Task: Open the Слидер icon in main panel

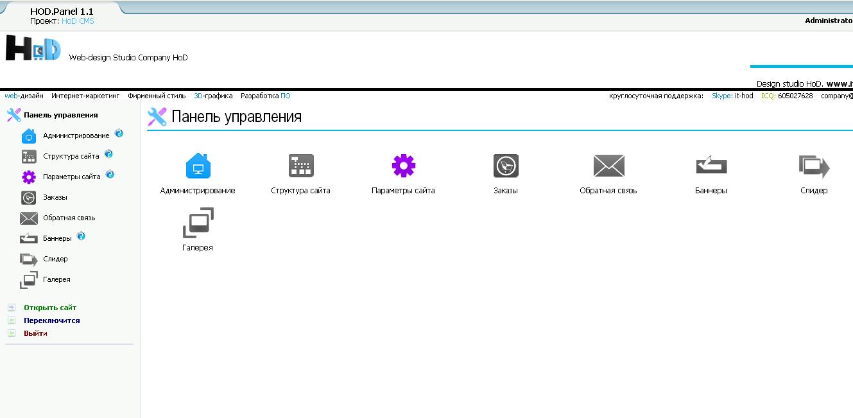Action: pos(814,166)
